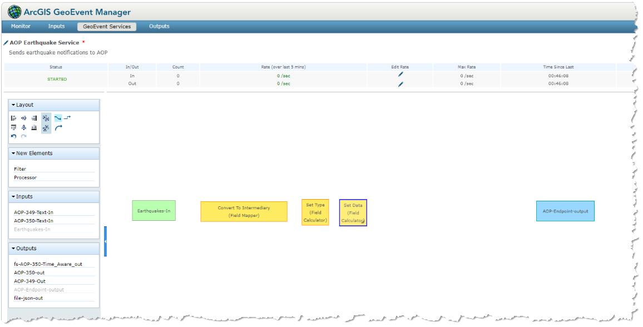Select Processor under New Elements

pyautogui.click(x=54, y=177)
